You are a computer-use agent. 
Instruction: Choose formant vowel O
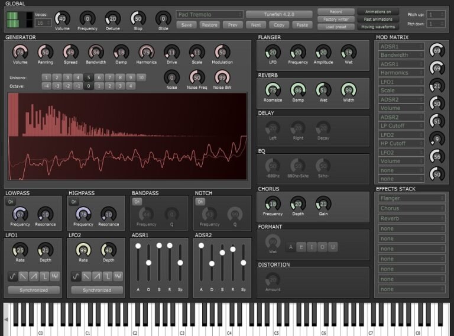[322, 247]
